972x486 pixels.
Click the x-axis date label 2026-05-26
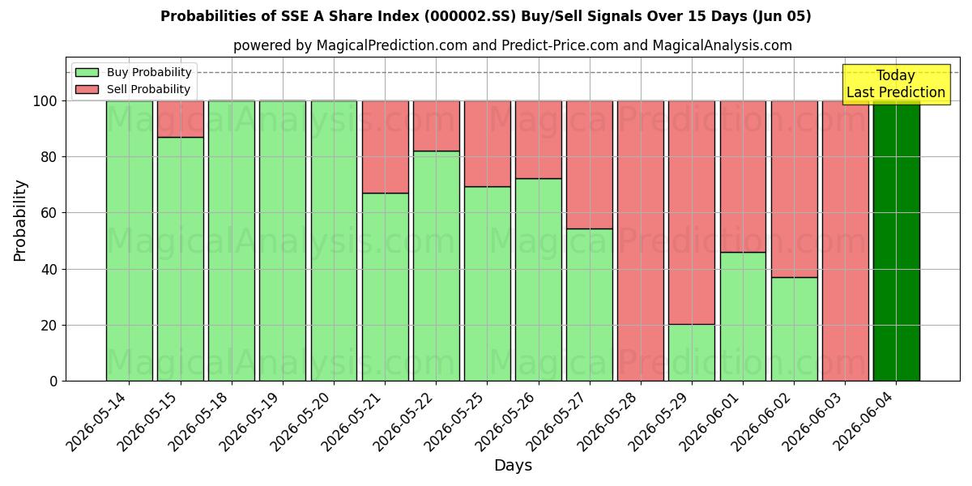click(507, 420)
